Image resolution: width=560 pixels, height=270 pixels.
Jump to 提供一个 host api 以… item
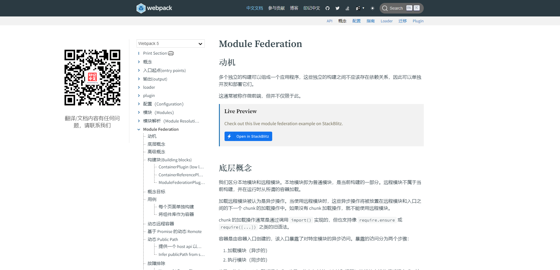(x=180, y=246)
